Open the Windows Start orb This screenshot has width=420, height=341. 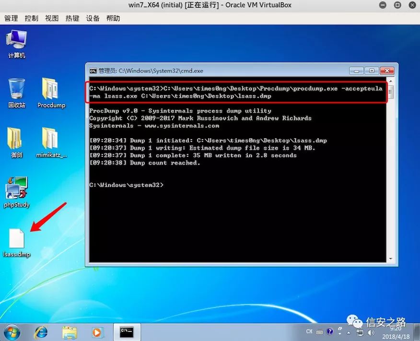coord(12,332)
